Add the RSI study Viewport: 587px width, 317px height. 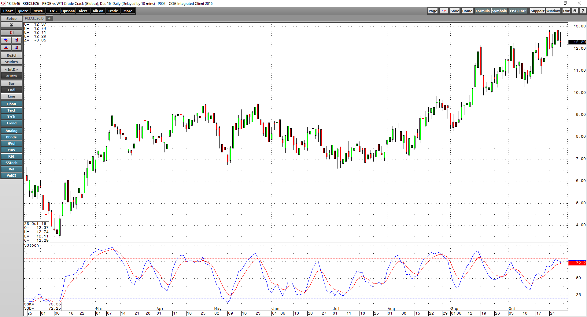coord(11,156)
